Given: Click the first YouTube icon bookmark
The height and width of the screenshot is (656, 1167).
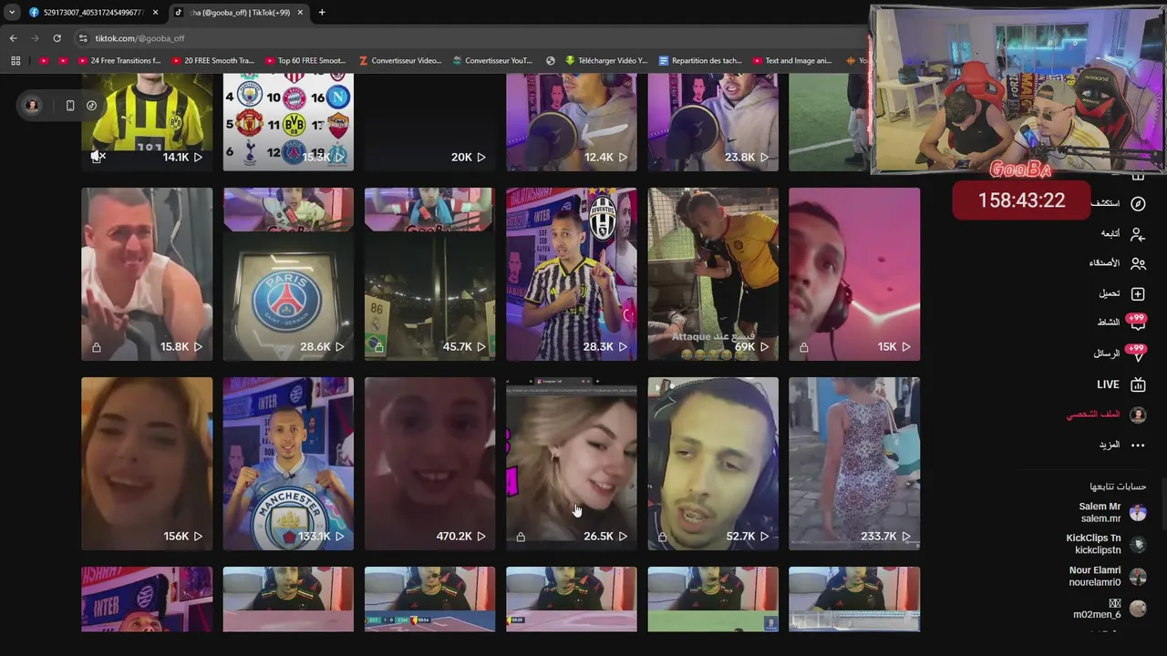Looking at the screenshot, I should click(43, 61).
